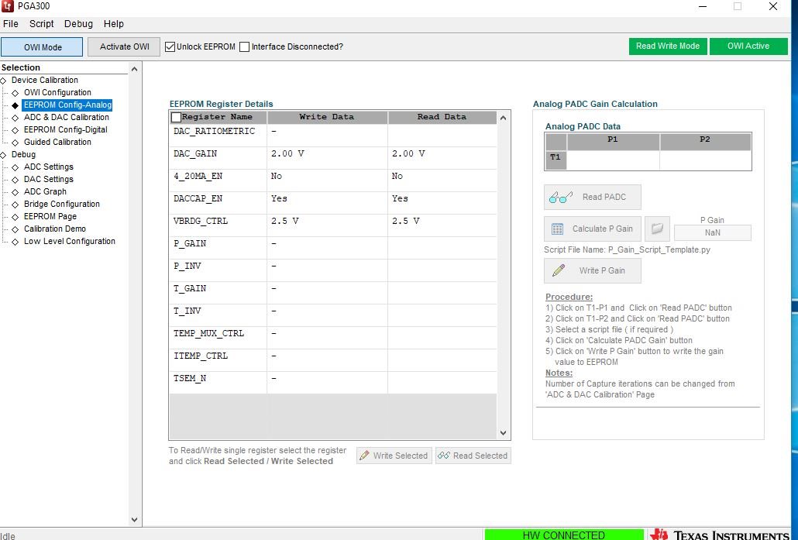Click the glasses icon on Read PADC
This screenshot has height=540, width=798.
(561, 197)
